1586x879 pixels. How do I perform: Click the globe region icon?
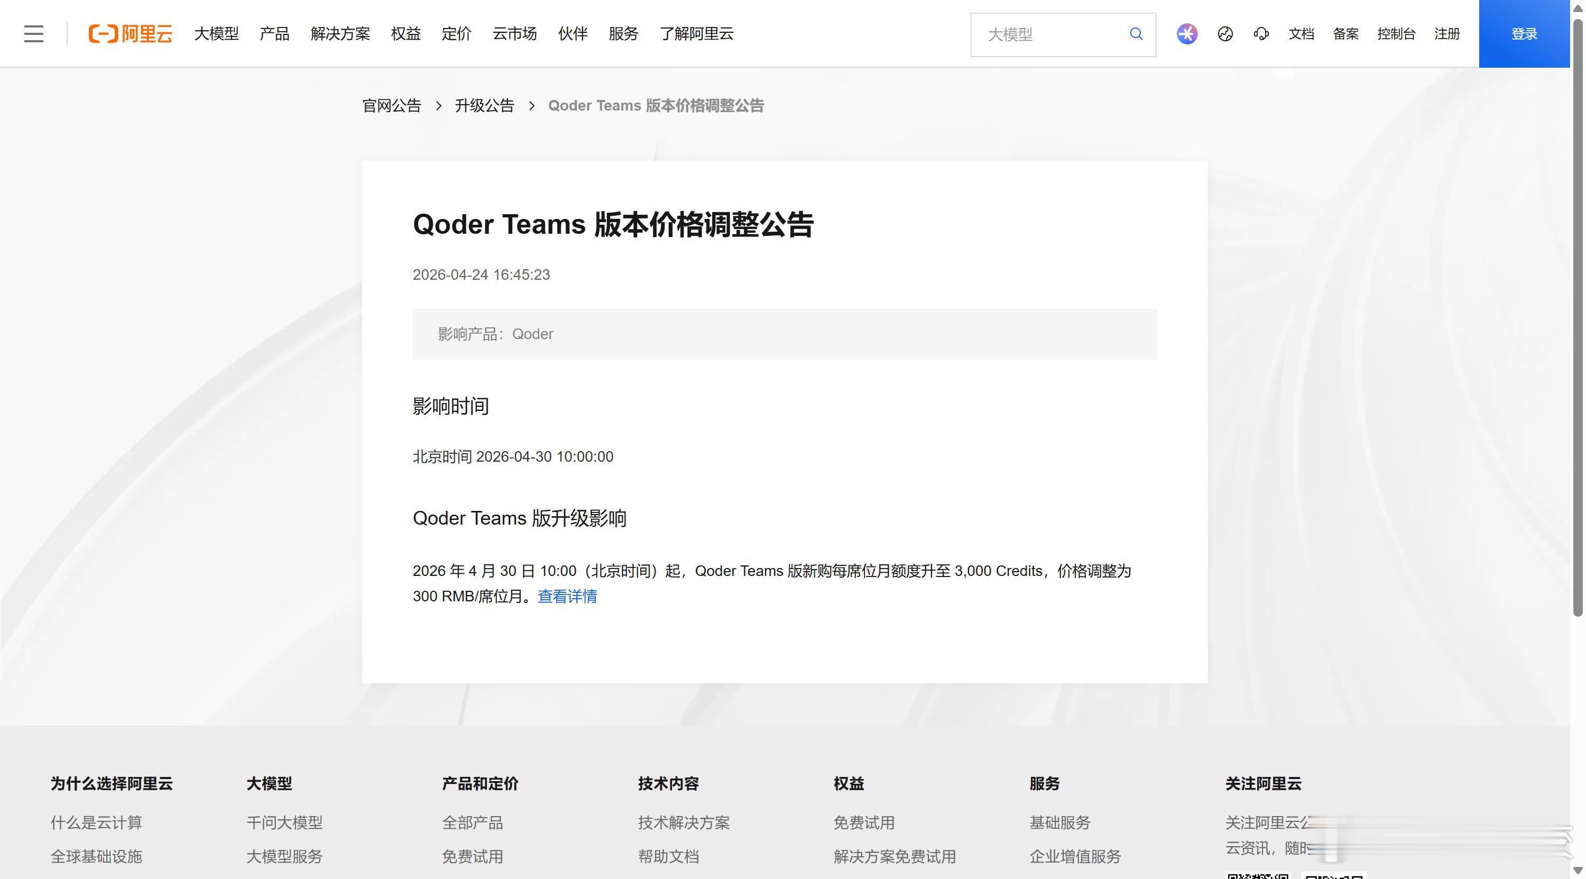click(x=1225, y=34)
